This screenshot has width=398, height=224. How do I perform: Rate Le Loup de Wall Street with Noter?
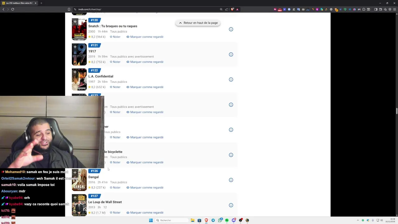[x=115, y=213]
